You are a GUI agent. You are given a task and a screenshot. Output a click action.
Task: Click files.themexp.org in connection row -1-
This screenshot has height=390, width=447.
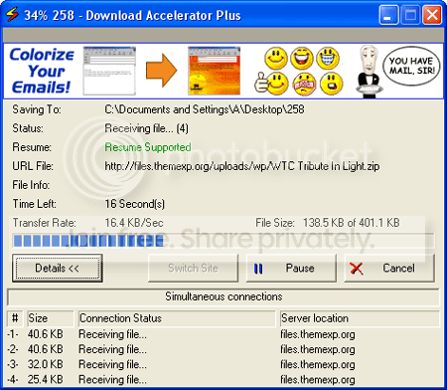pos(318,334)
